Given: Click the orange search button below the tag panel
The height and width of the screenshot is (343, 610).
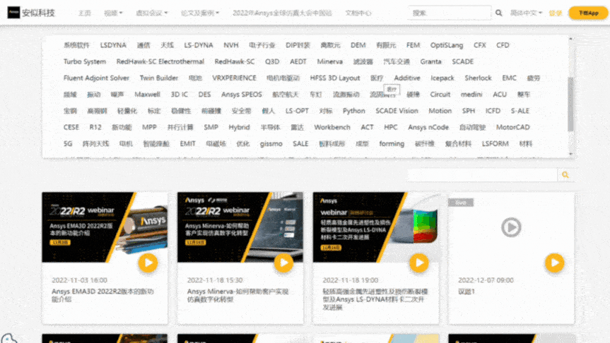Looking at the screenshot, I should (565, 174).
